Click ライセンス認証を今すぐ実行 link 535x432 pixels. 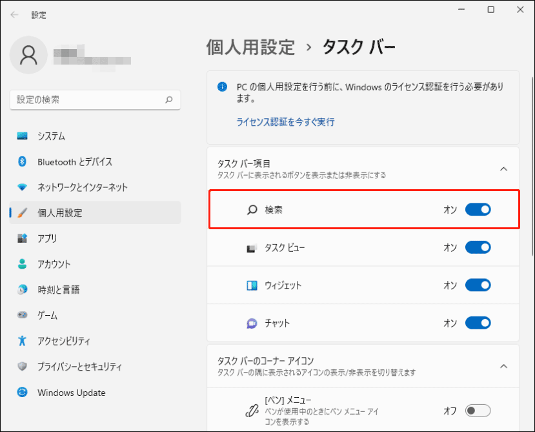pos(285,122)
